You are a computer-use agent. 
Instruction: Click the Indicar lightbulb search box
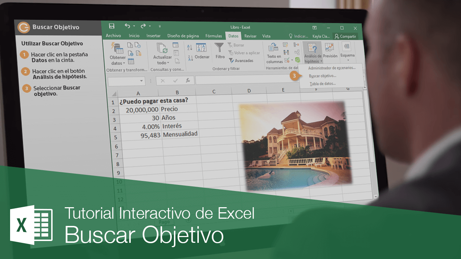[x=299, y=36]
